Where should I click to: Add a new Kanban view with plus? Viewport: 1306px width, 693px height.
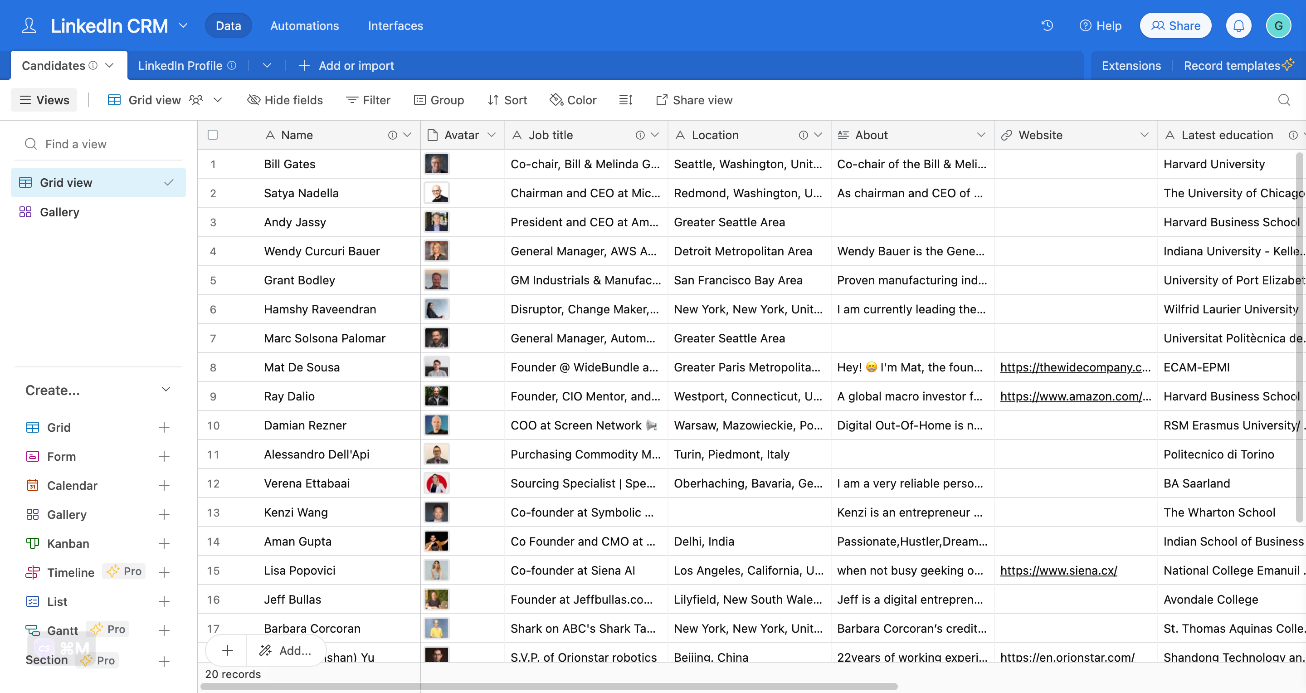click(x=164, y=543)
